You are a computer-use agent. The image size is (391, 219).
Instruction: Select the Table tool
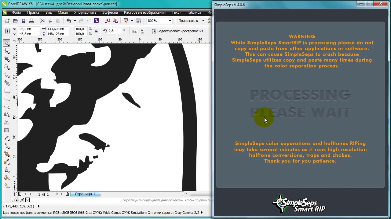tap(6, 130)
